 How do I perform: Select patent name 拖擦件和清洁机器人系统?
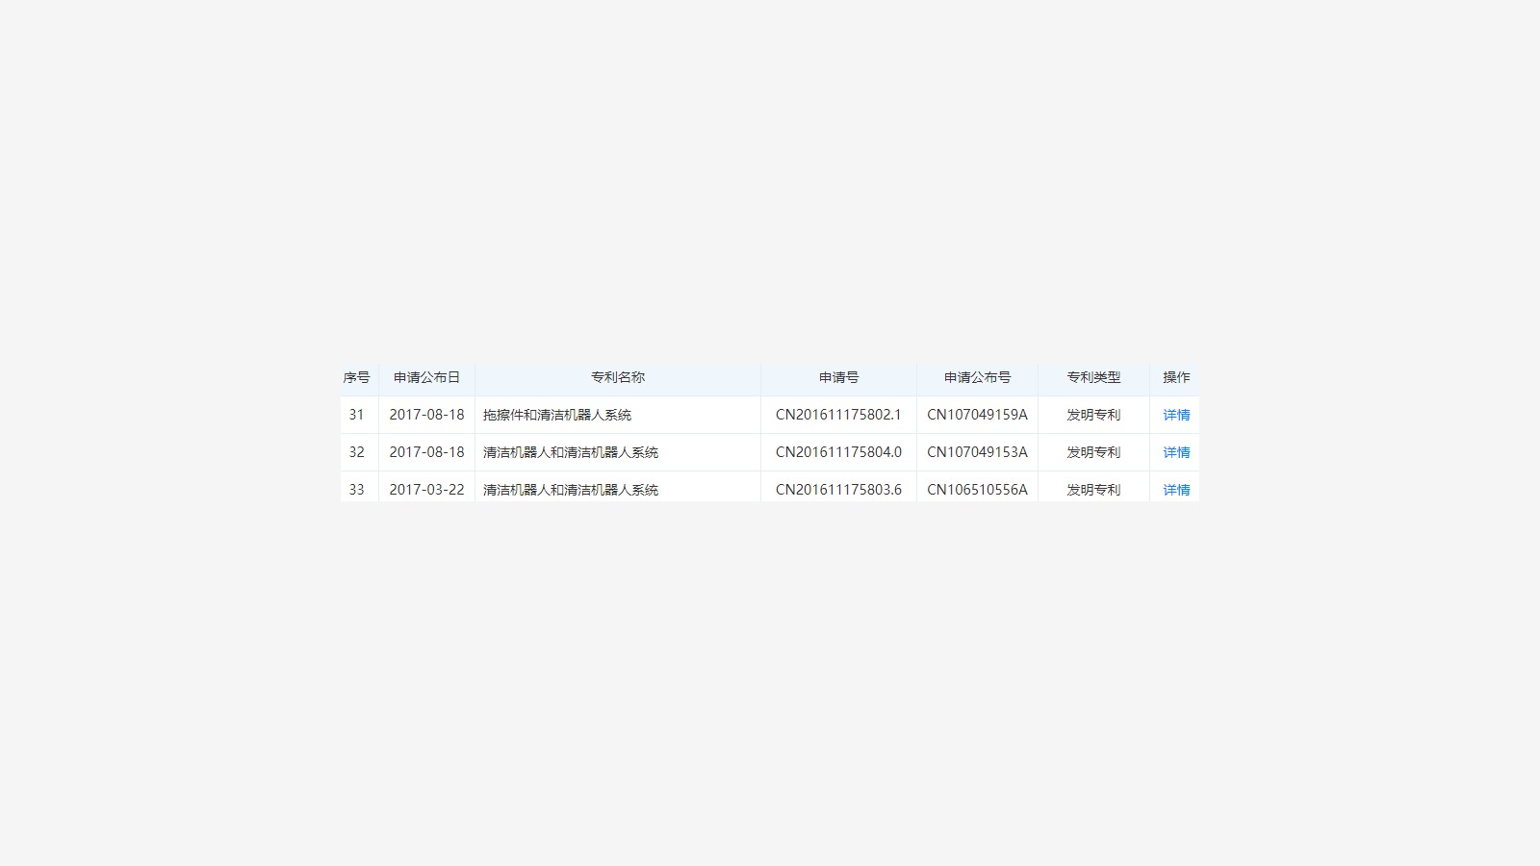pos(557,415)
